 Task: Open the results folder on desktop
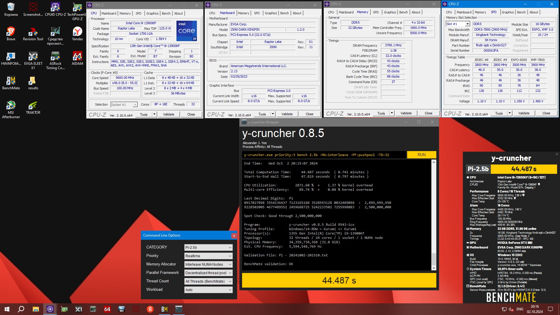(33, 83)
